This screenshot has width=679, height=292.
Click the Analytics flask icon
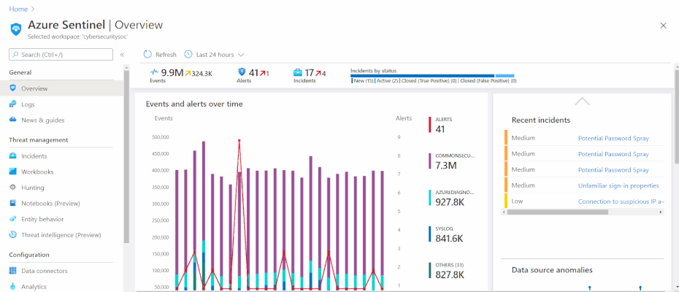coord(13,286)
